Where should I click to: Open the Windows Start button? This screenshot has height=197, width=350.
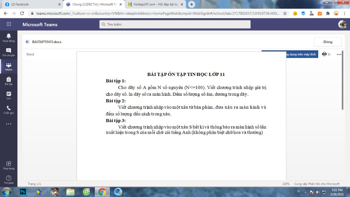[x=7, y=192]
